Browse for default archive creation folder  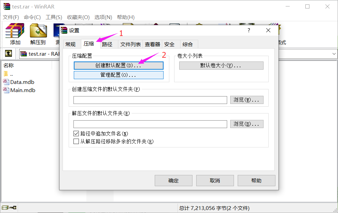pos(247,100)
